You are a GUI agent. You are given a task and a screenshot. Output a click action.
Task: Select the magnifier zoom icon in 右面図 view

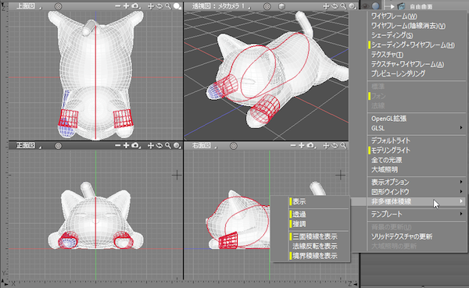343,145
